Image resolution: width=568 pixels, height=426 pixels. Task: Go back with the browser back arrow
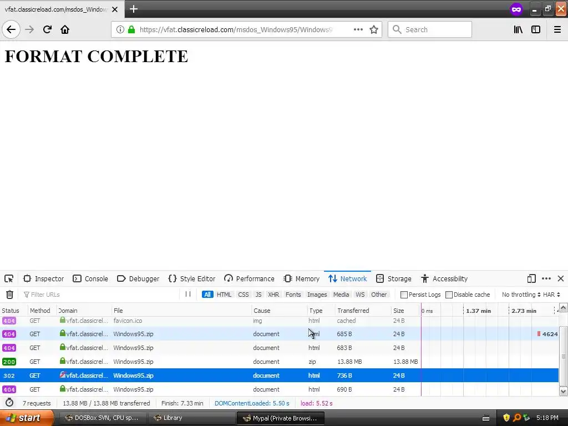pyautogui.click(x=11, y=29)
